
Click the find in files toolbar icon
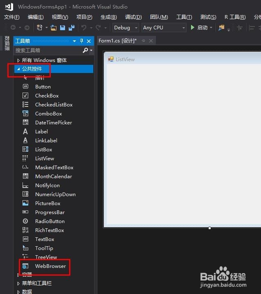tap(221, 28)
